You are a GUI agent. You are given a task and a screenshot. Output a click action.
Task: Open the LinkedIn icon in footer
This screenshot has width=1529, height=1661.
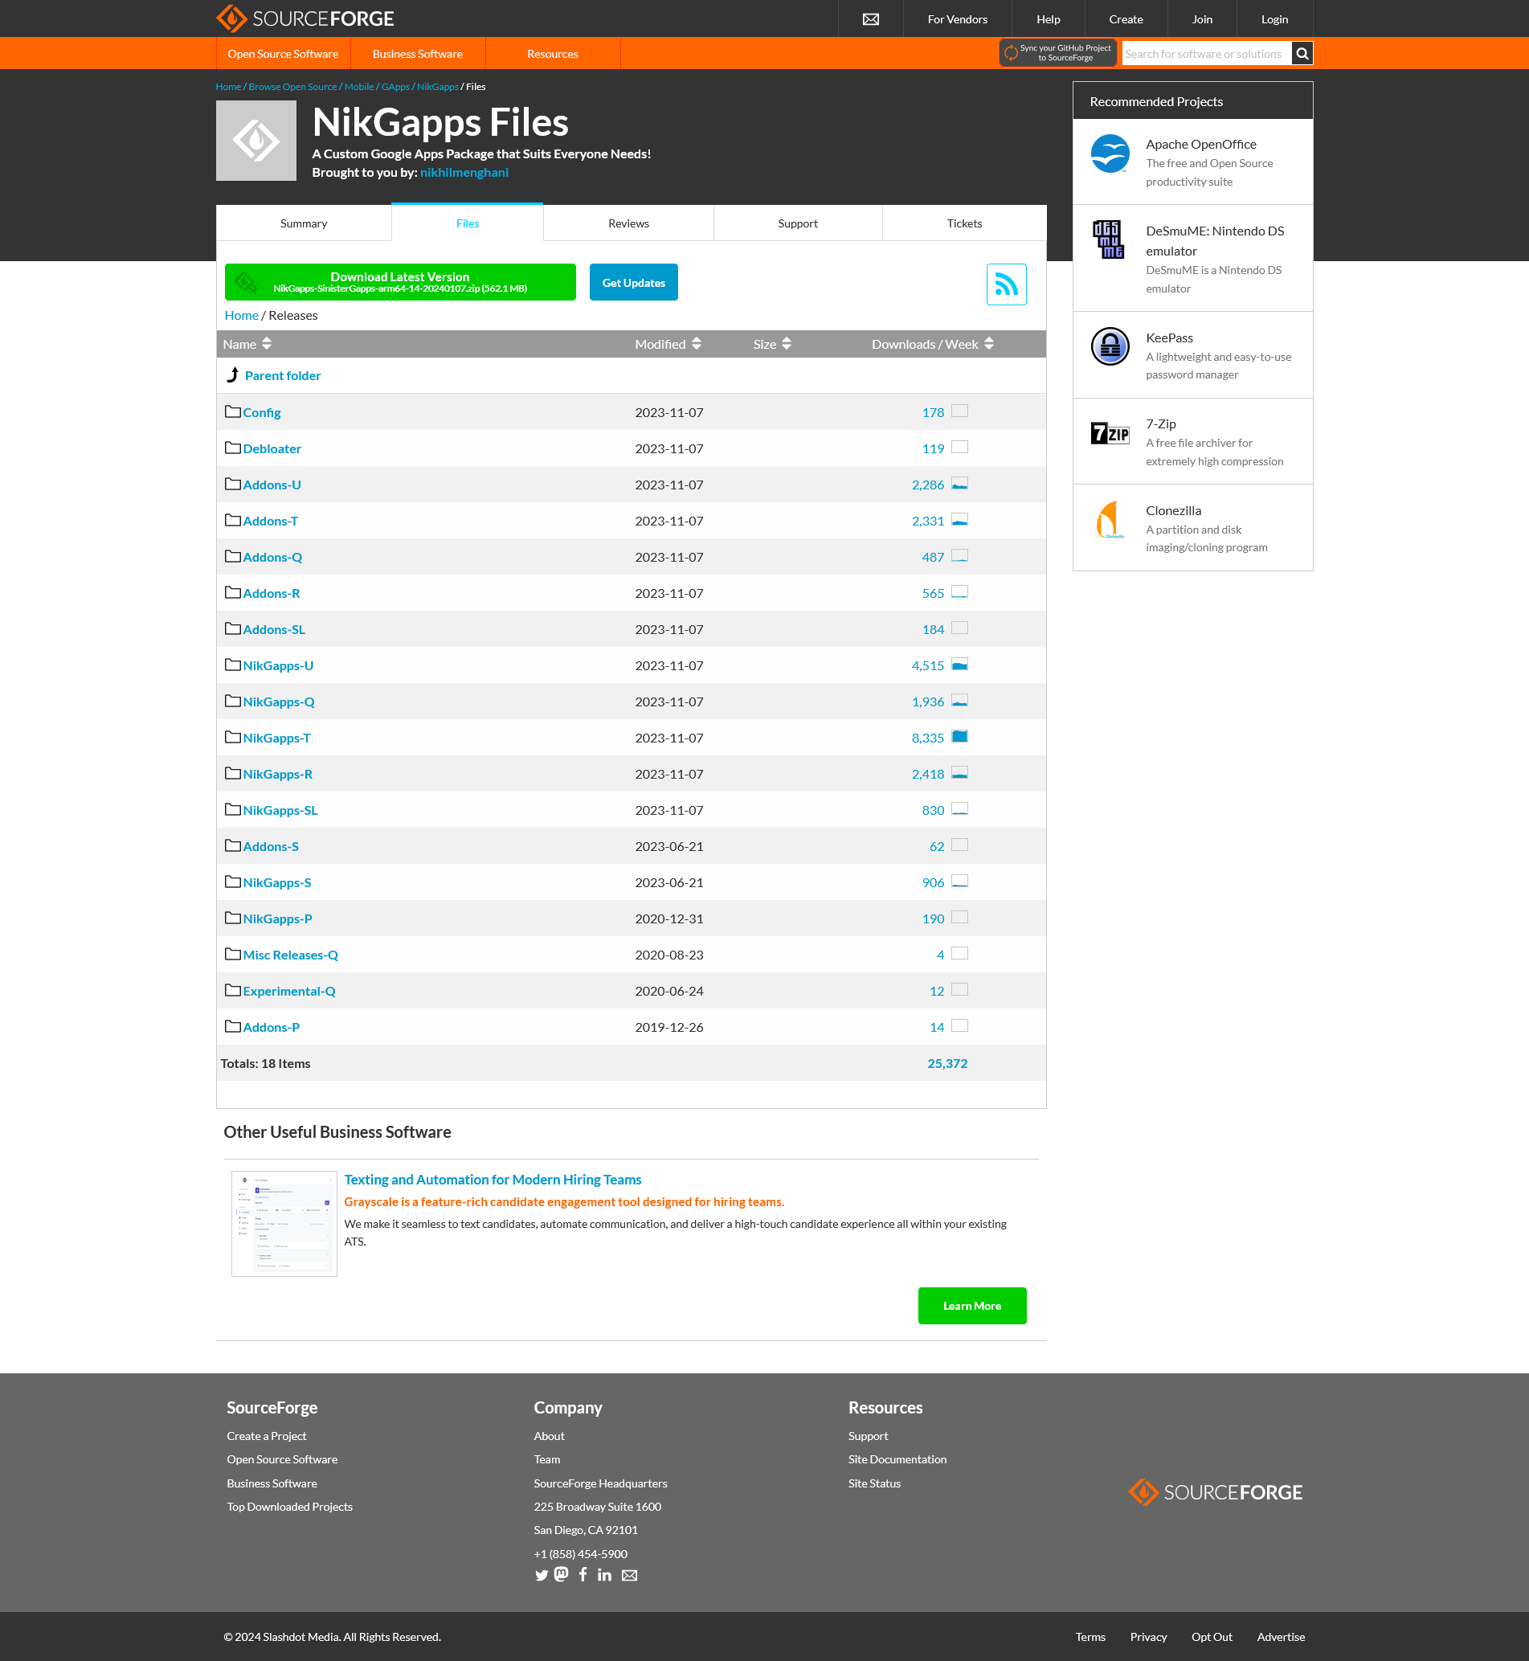605,1575
